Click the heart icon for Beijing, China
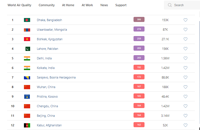Screen dimensions: 200x130 coord(185,116)
